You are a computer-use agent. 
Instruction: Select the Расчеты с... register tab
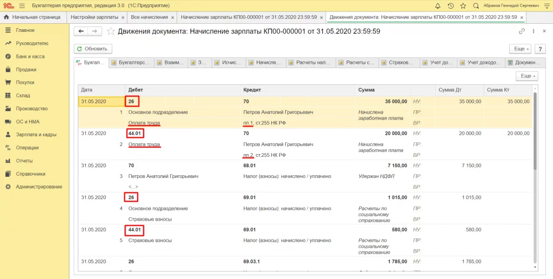pos(358,63)
